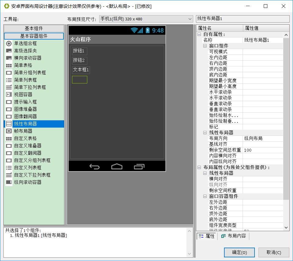Select the 剩余空间权重 property row
The width and height of the screenshot is (293, 261).
click(x=245, y=191)
